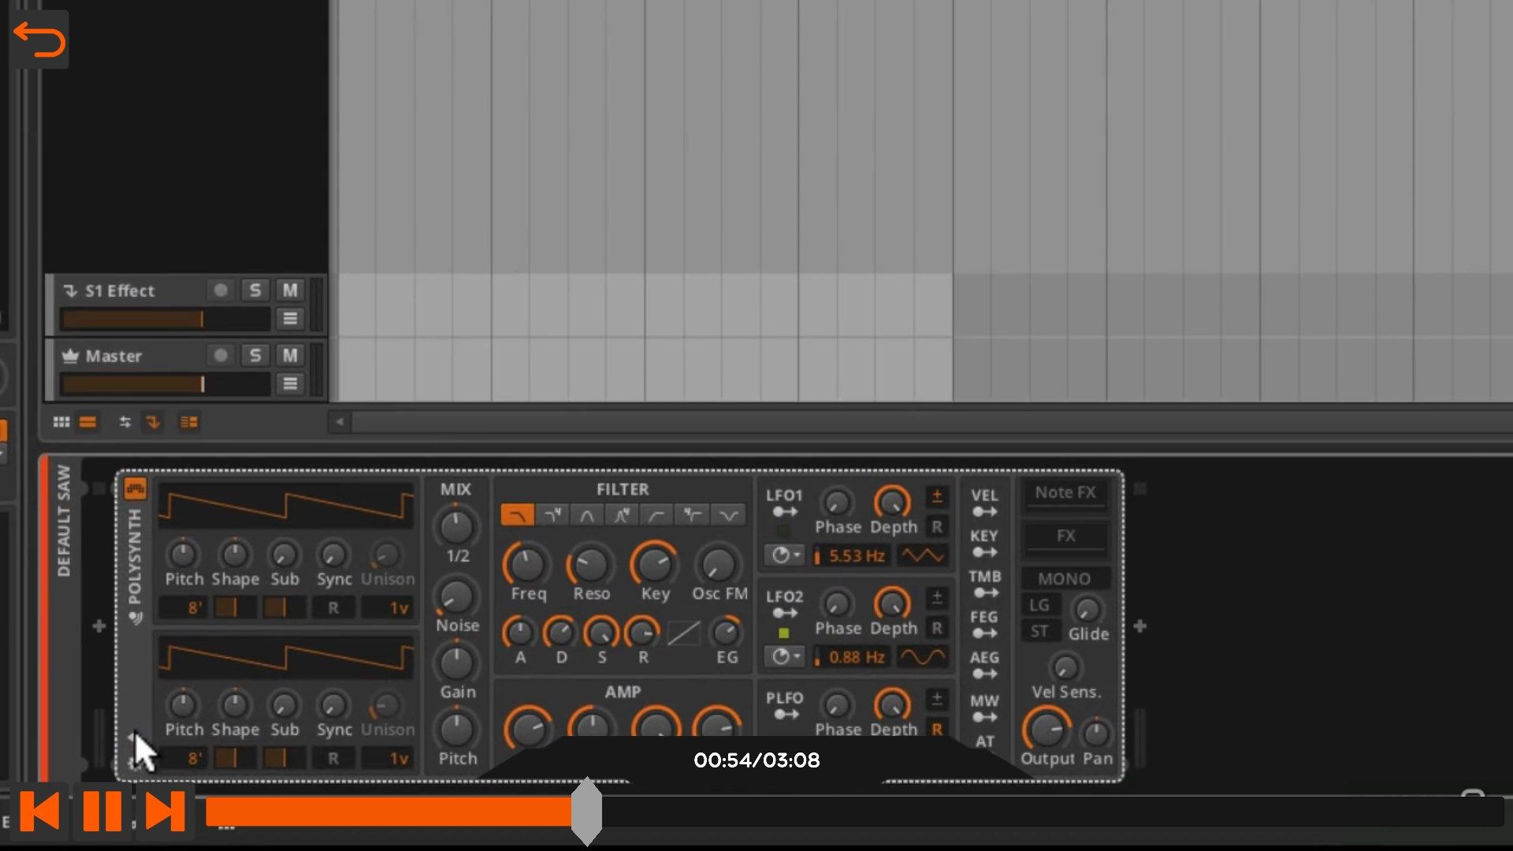Click the FEG modulation routing arrow
Viewport: 1513px width, 851px height.
click(984, 634)
